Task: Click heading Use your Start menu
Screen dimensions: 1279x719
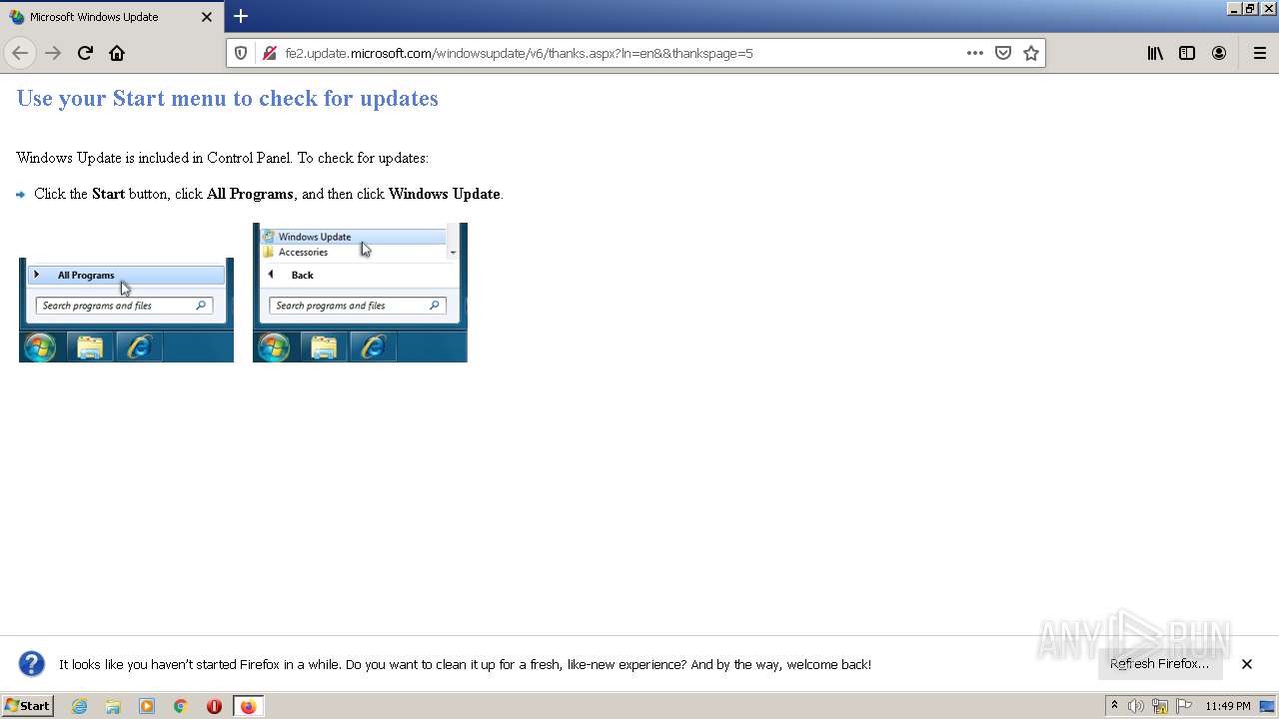Action: click(228, 98)
